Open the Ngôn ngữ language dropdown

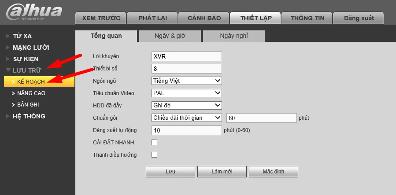click(x=187, y=81)
